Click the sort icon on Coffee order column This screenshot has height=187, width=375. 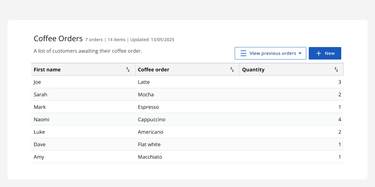pyautogui.click(x=232, y=70)
